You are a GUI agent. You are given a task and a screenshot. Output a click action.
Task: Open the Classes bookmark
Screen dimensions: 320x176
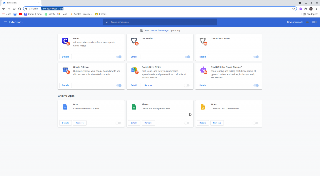point(101,14)
